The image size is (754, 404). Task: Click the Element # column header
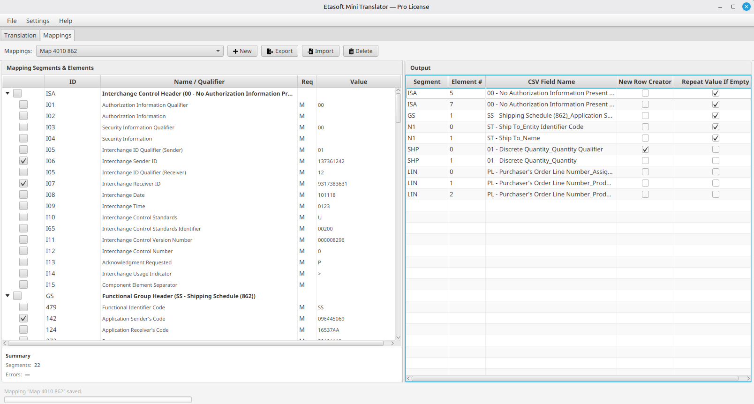(467, 82)
